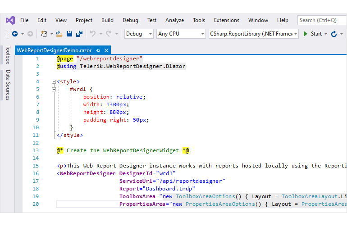
Task: Collapse the style block on line 4
Action: [54, 82]
